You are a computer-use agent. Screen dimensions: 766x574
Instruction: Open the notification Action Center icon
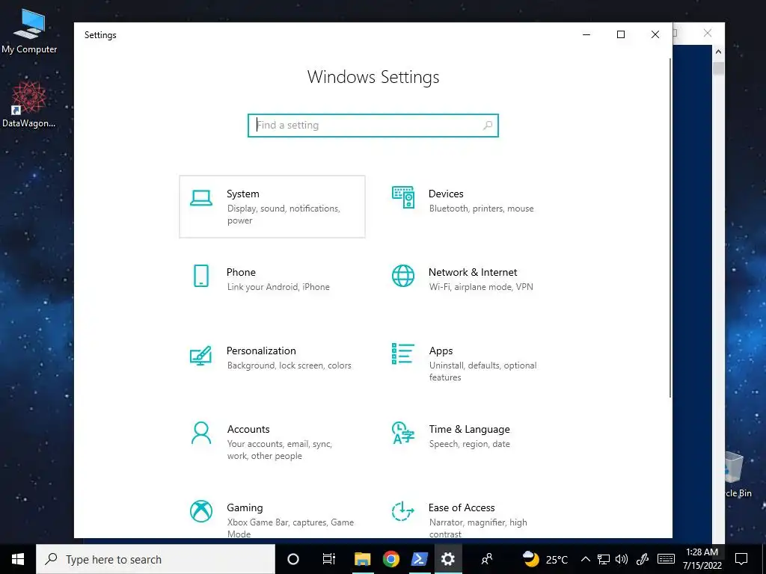(741, 559)
